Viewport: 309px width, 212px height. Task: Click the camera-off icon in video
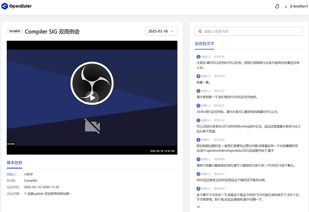click(x=92, y=126)
